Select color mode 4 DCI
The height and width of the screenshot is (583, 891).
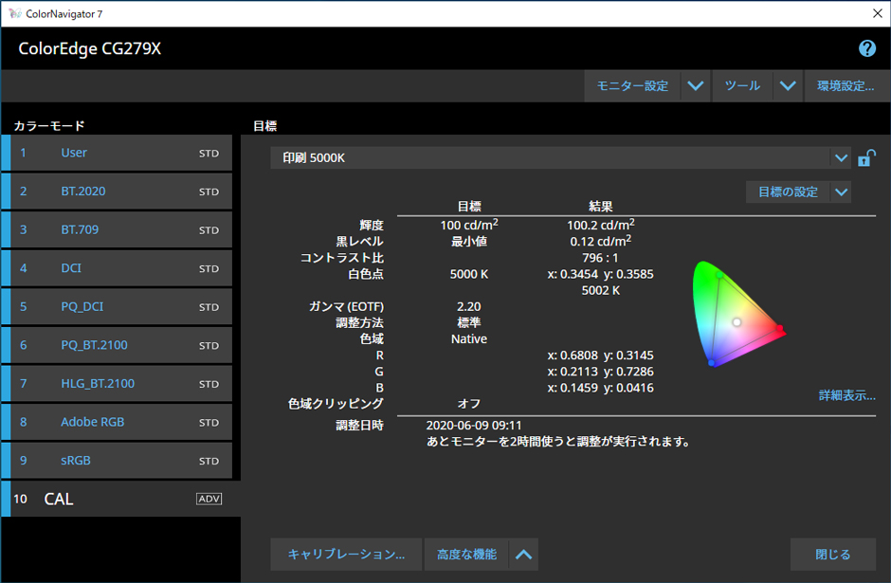117,268
